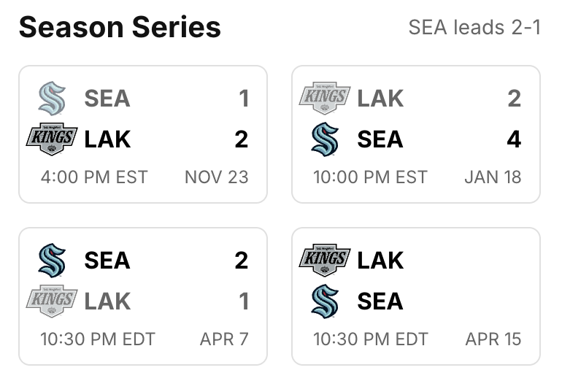Click the Kings logo in Apr 7 game
The height and width of the screenshot is (381, 562).
pos(52,301)
